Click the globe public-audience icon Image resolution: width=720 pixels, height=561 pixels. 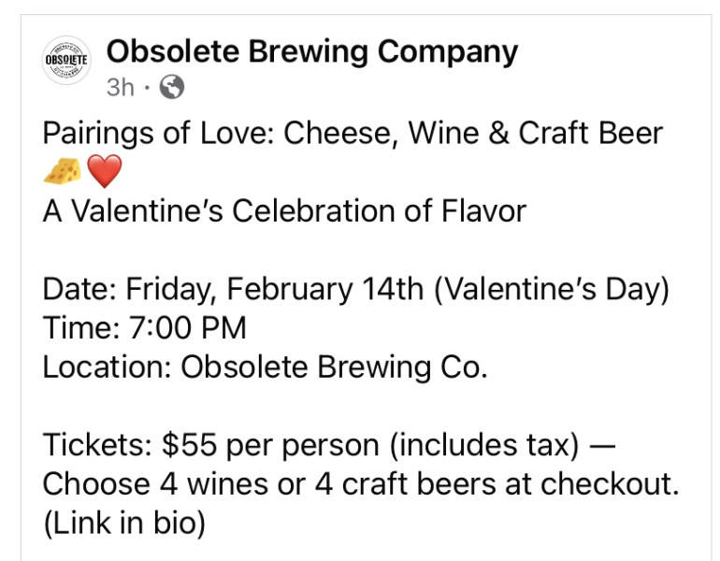pyautogui.click(x=172, y=87)
